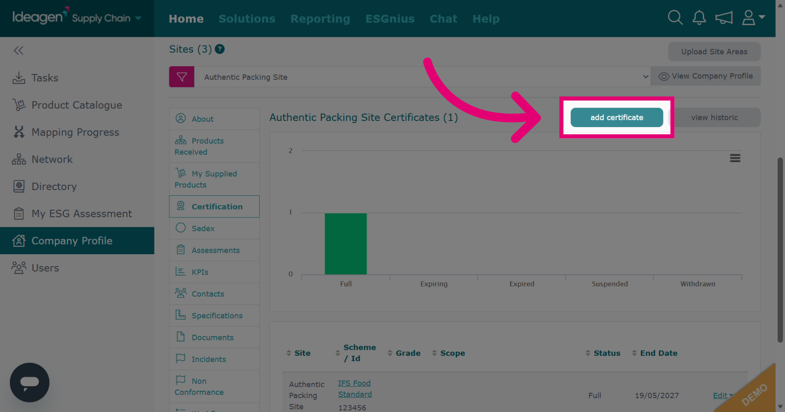Open the Products Received tab
Screen dimensions: 785x412
214,146
